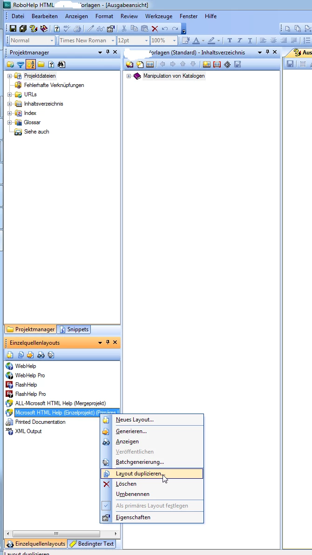Image resolution: width=312 pixels, height=555 pixels.
Task: Open the Normal style dropdown
Action: 52,40
